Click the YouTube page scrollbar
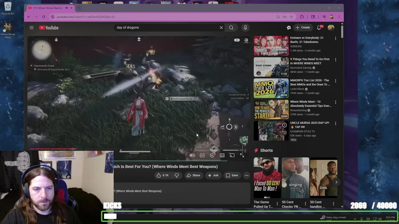The image size is (399, 224). tap(342, 31)
